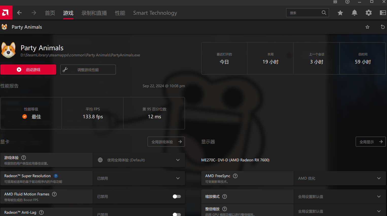
Task: Open help for AMD FreeSync
Action: [x=235, y=176]
